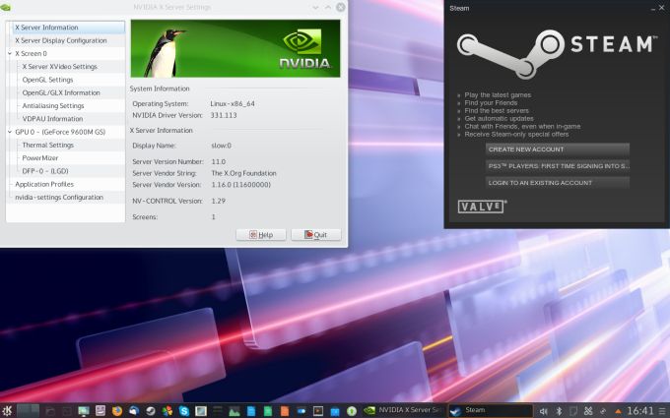
Task: Open X Server XVideo Settings
Action: [x=60, y=67]
